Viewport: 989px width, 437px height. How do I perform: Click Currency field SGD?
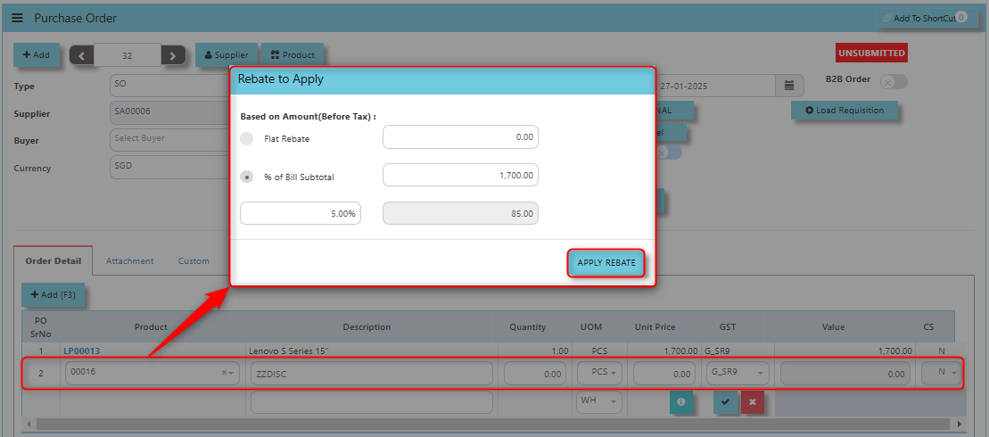pyautogui.click(x=169, y=169)
